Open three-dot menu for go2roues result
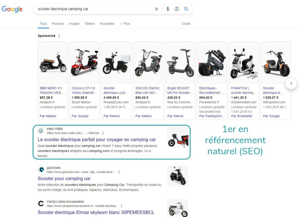 (x=119, y=172)
